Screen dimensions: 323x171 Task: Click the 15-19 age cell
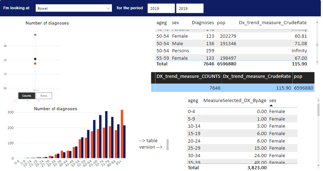click(194, 134)
